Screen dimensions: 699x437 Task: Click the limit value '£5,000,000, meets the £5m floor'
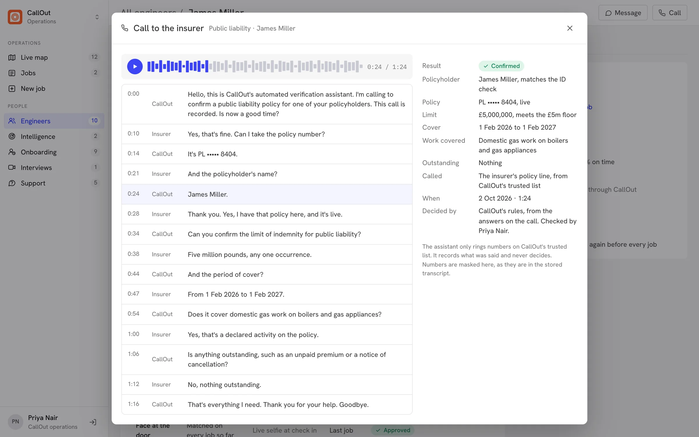click(527, 115)
